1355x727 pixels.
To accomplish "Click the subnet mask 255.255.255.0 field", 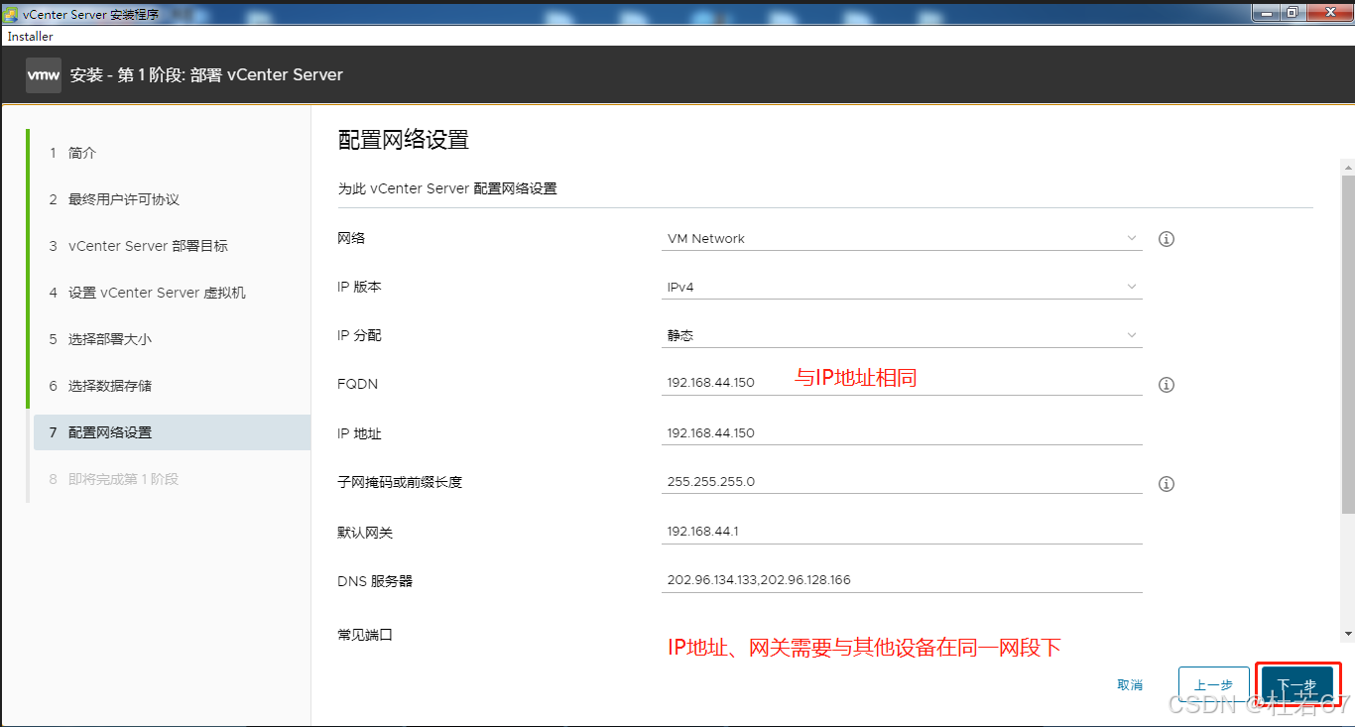I will (902, 482).
